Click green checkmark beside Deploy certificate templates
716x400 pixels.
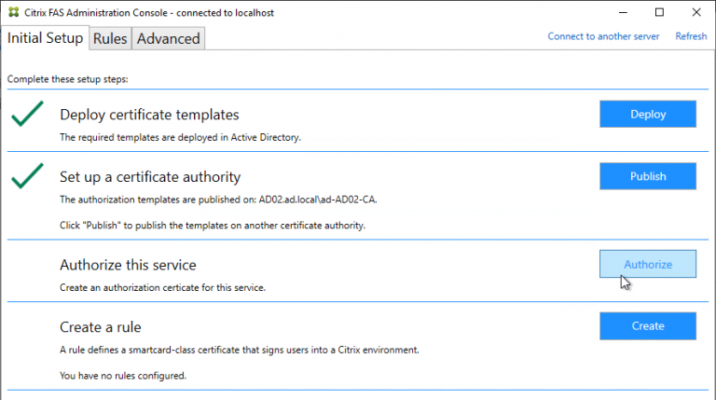tap(28, 115)
